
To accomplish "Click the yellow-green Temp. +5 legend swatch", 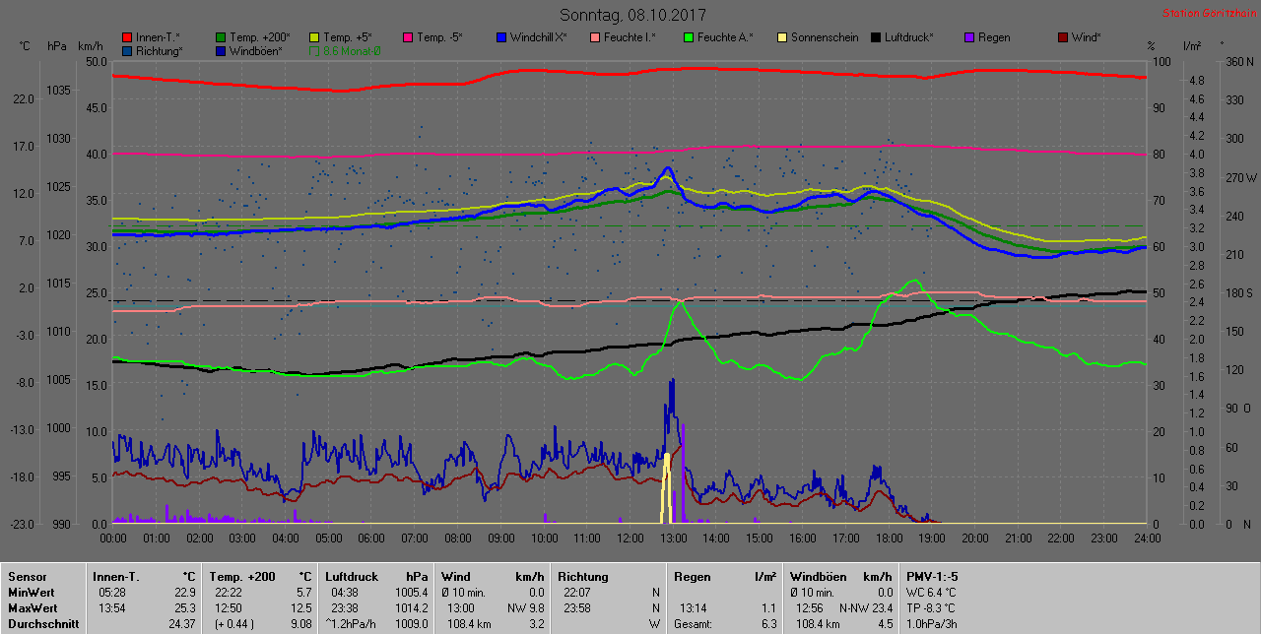I will click(315, 37).
